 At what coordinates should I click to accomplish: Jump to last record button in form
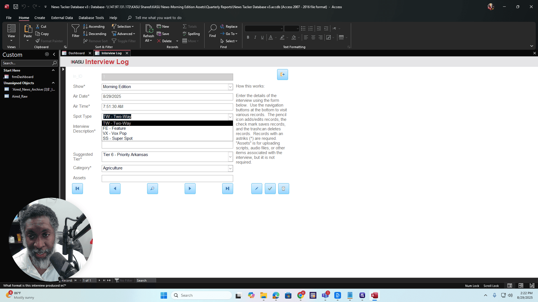point(228,188)
